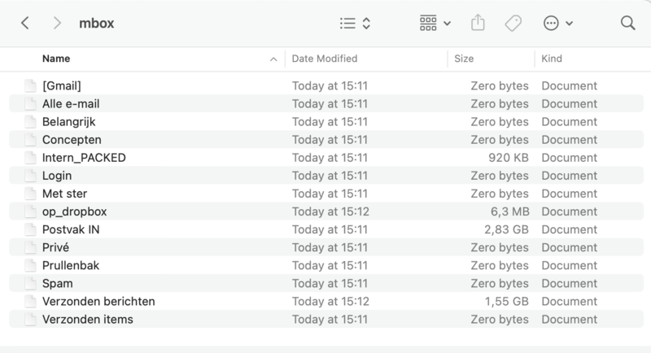Screen dimensions: 651x353
Task: Sort by the Name column header
Action: [56, 59]
